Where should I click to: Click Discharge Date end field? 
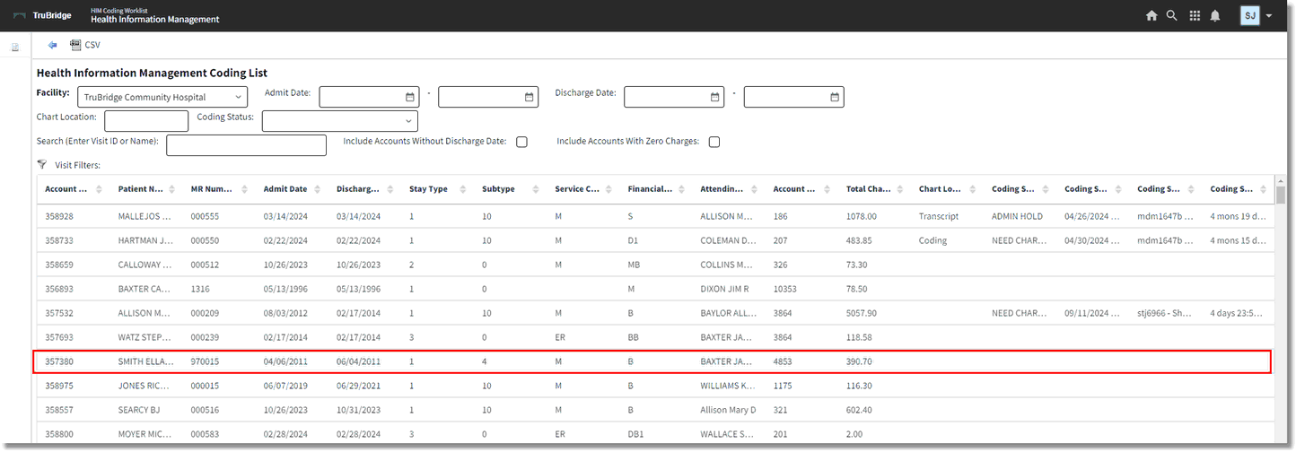(793, 97)
